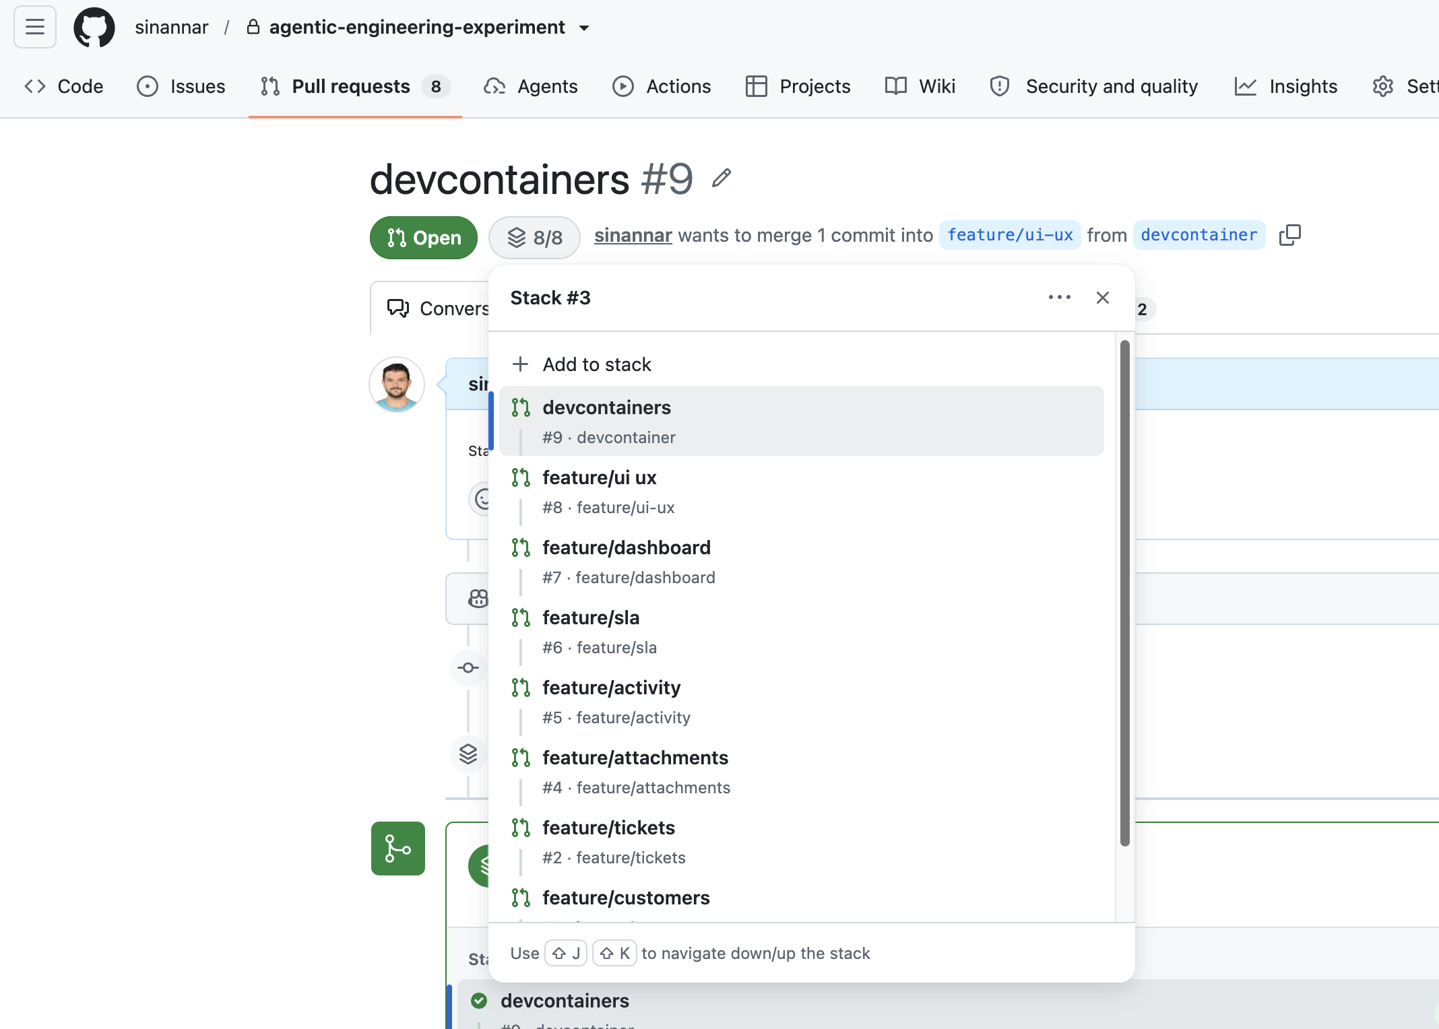
Task: Edit the pull request title pencil icon
Action: [722, 178]
